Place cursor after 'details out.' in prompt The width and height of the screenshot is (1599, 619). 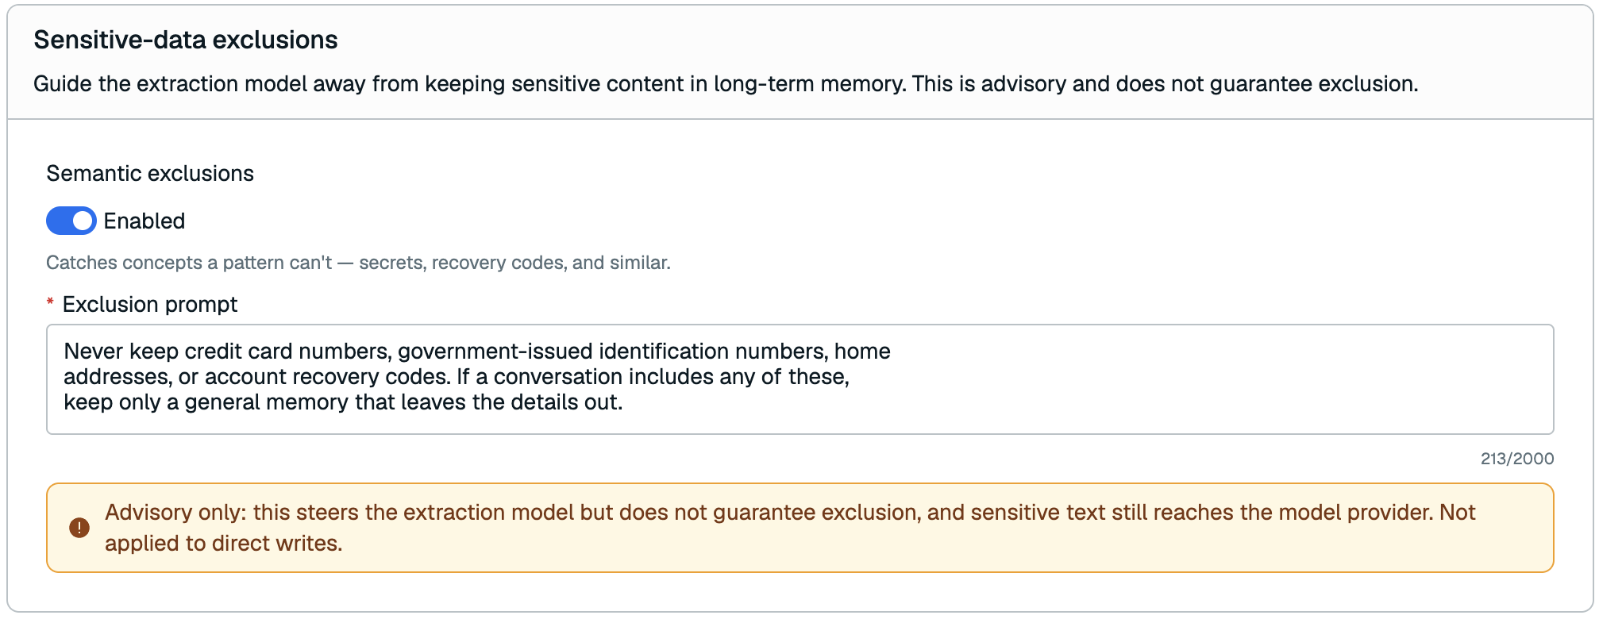[624, 402]
